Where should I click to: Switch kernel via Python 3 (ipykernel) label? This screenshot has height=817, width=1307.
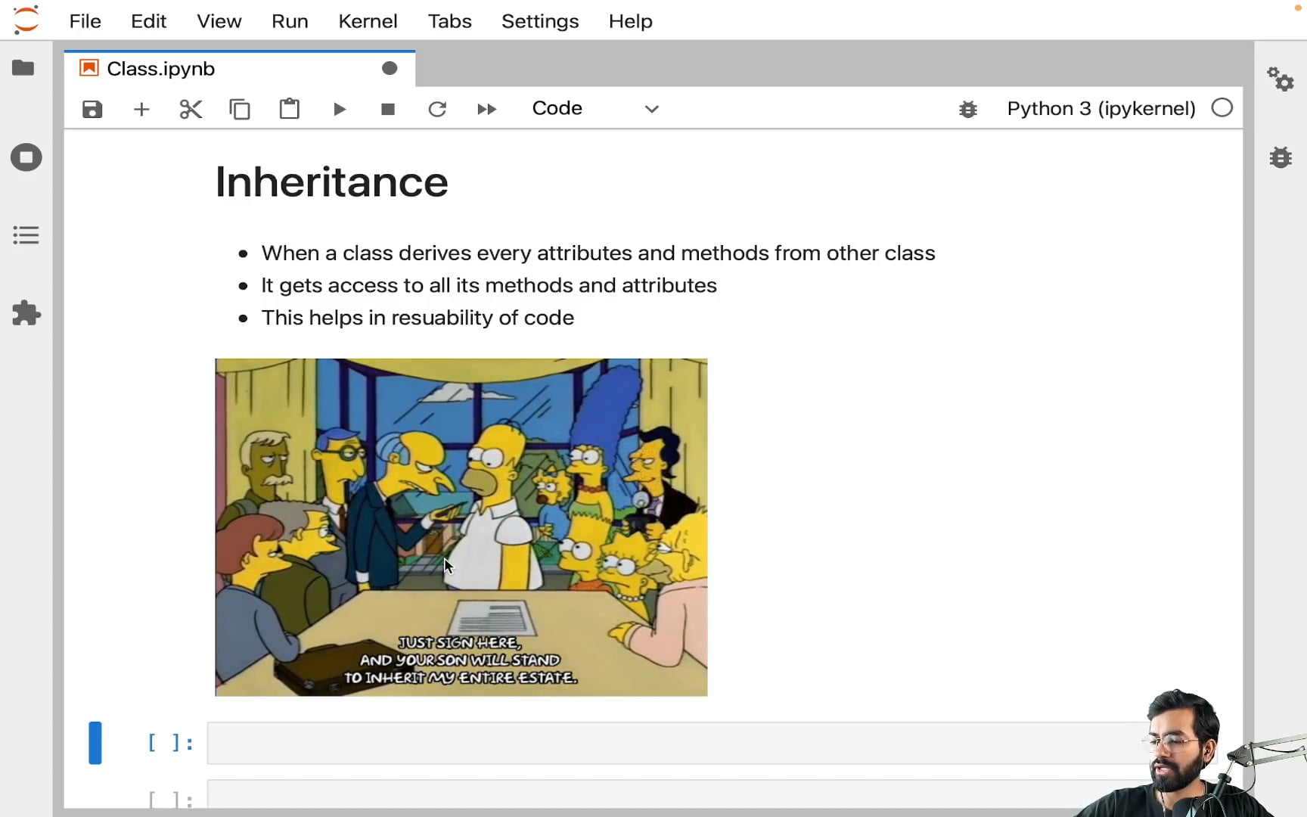pyautogui.click(x=1101, y=108)
